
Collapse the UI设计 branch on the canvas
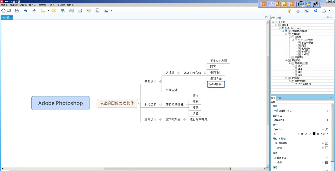pos(178,73)
